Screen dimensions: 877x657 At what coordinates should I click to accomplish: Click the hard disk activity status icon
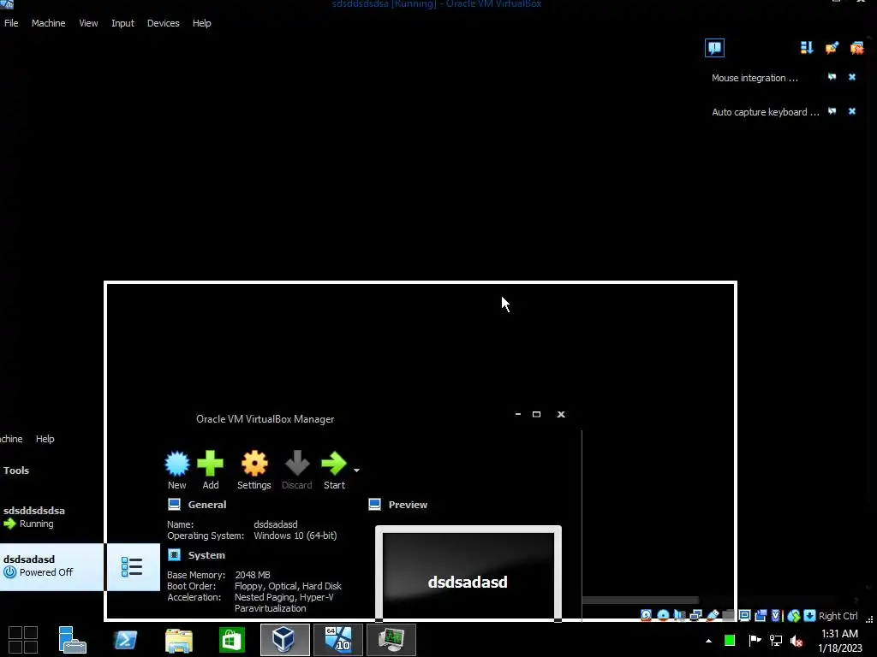[x=646, y=615]
